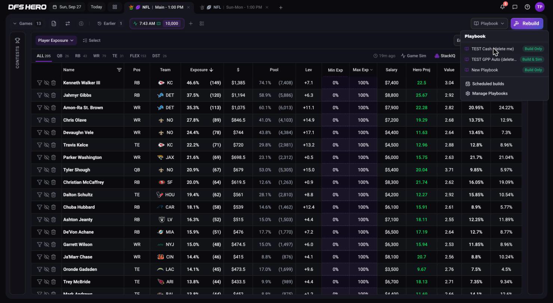Edit Max Exp for Jahmyr Gibbs
Image resolution: width=553 pixels, height=303 pixels.
pyautogui.click(x=363, y=95)
